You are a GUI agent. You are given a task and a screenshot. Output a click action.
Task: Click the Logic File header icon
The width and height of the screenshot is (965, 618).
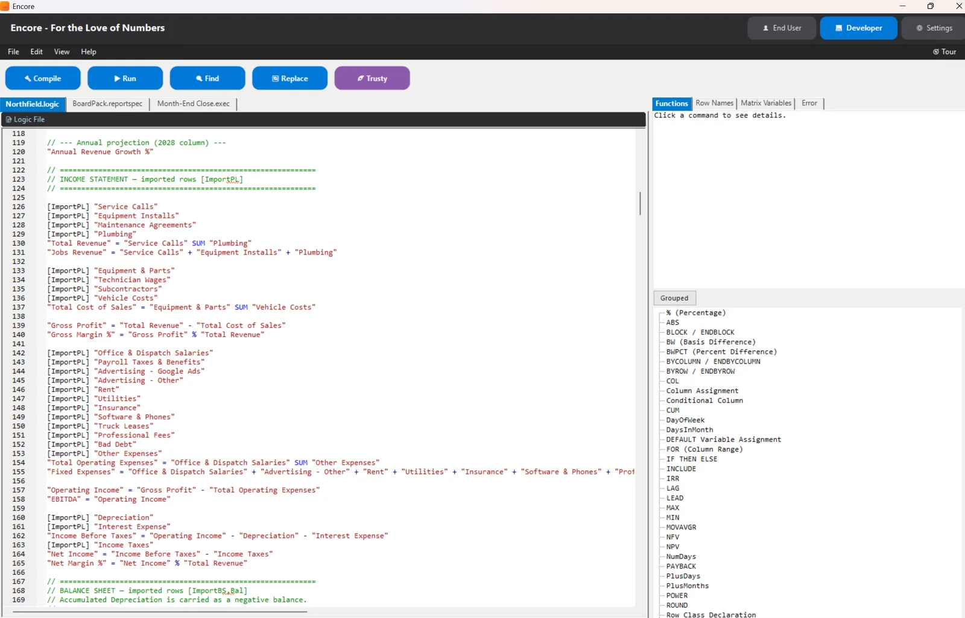pyautogui.click(x=8, y=120)
